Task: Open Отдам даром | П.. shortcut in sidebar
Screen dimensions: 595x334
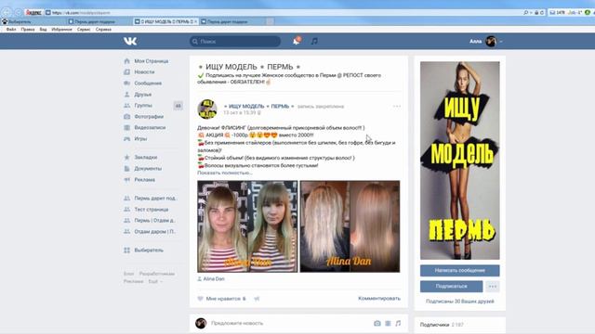Action: 155,231
